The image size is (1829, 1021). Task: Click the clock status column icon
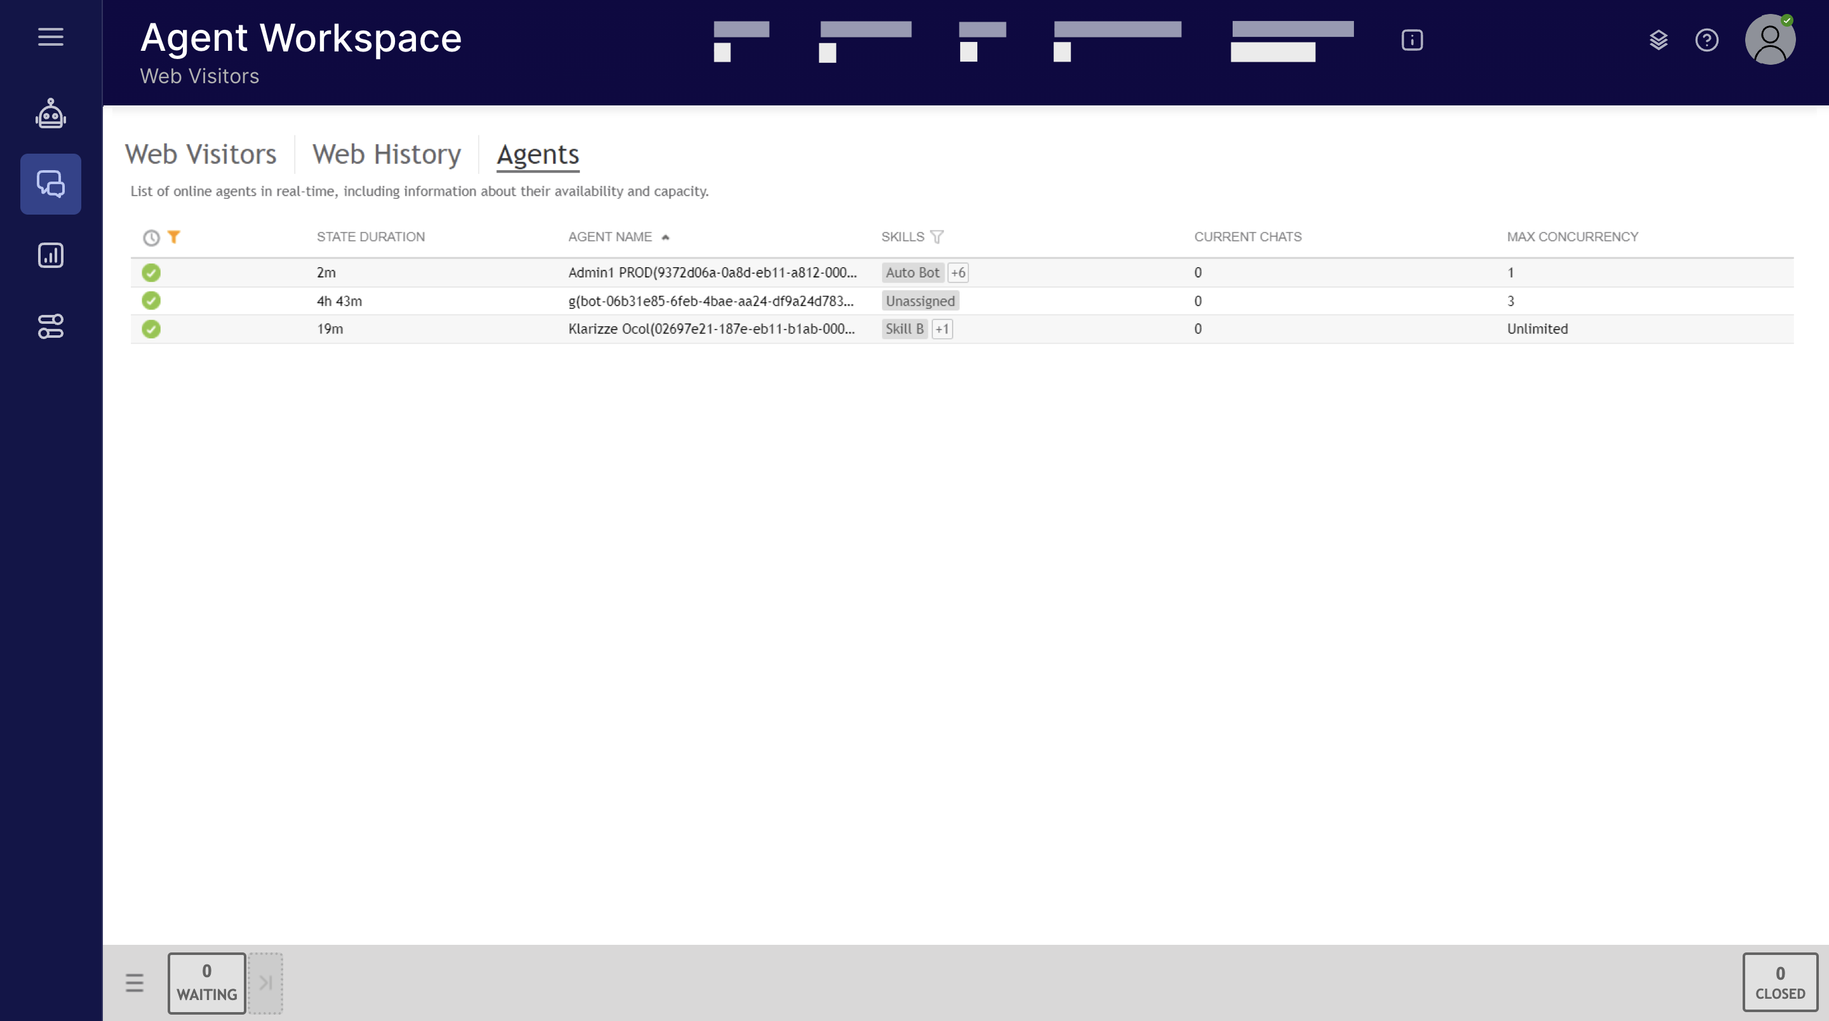(151, 238)
